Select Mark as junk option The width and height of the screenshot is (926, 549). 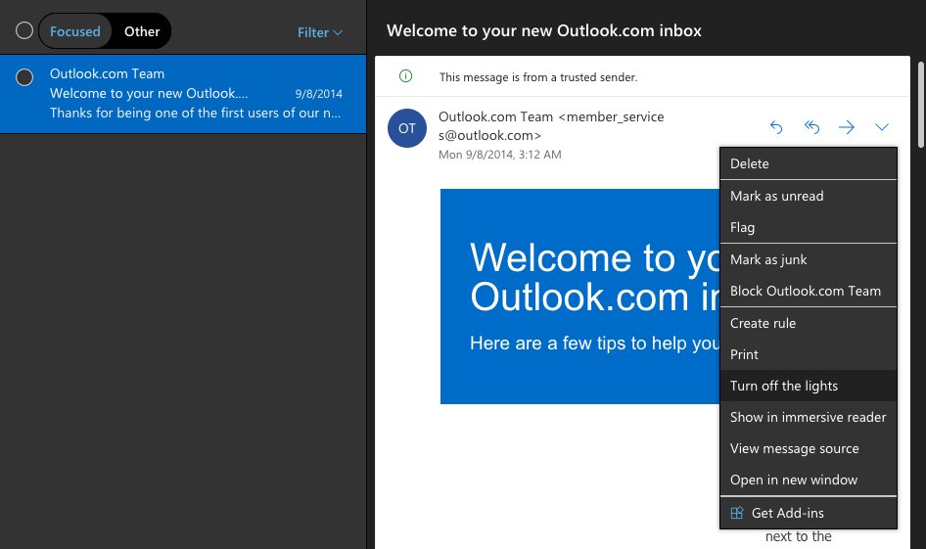coord(809,259)
